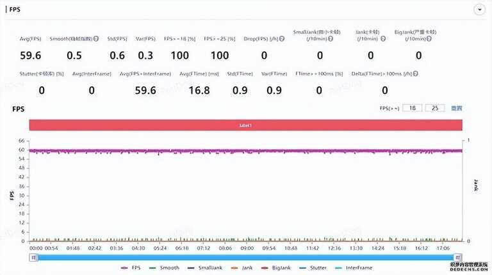Screen dimensions: 492x275
Task: Click the FPS threshold field showing 25
Action: (435, 108)
